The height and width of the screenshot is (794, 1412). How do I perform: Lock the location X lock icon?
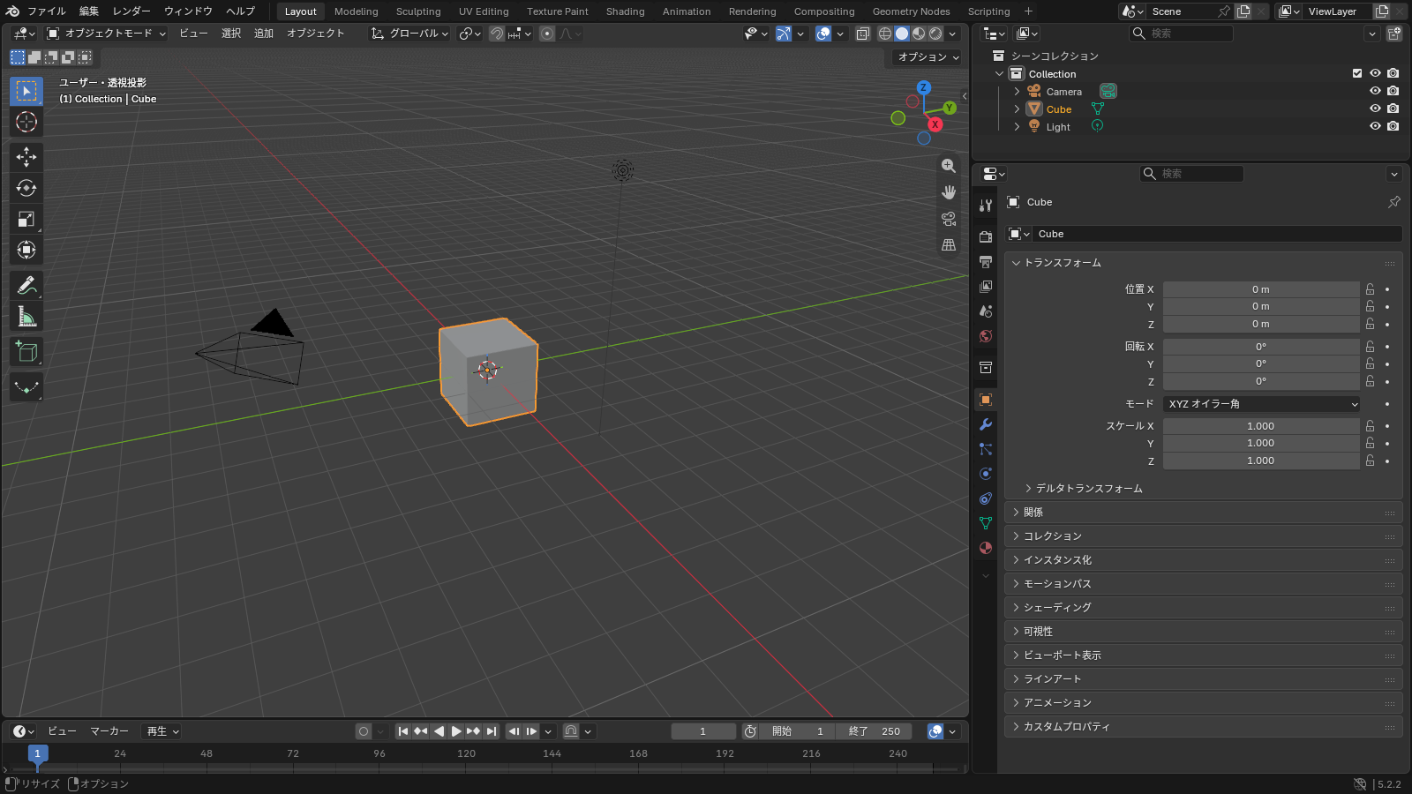pos(1371,289)
